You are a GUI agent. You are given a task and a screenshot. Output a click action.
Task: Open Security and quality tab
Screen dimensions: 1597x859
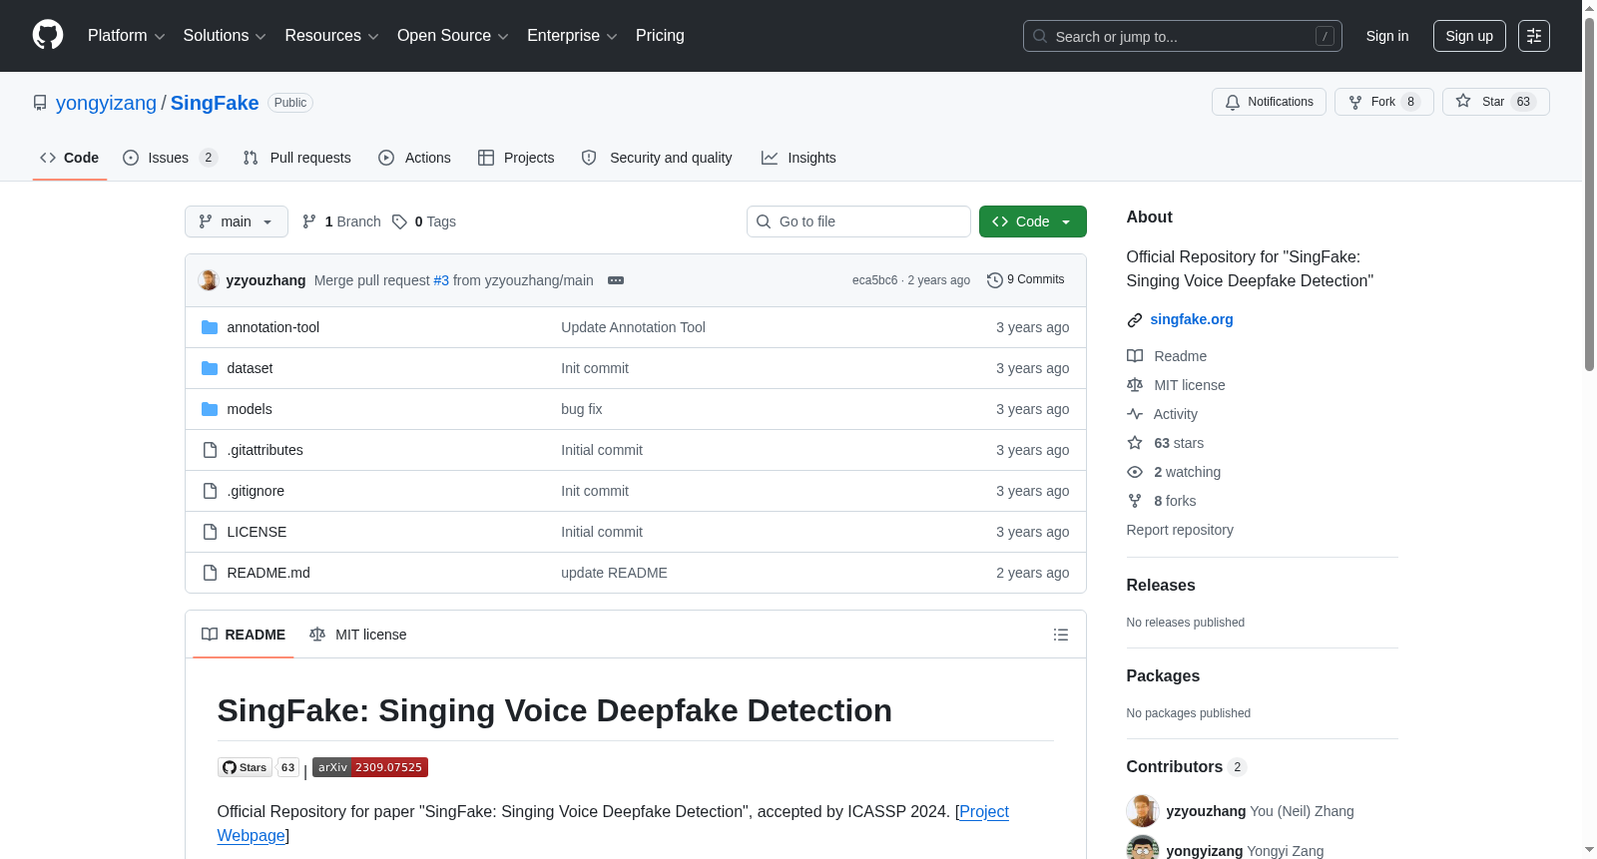pyautogui.click(x=657, y=158)
